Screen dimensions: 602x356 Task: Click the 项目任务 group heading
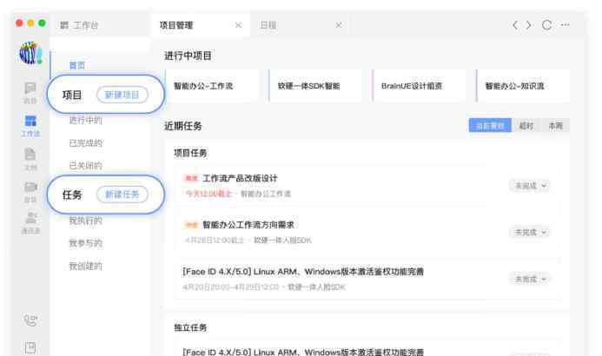(x=190, y=153)
